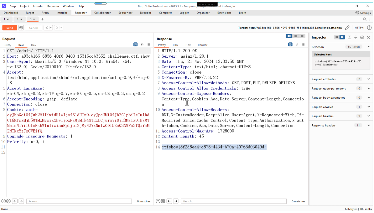Select side-by-side layout view

[x=289, y=36]
